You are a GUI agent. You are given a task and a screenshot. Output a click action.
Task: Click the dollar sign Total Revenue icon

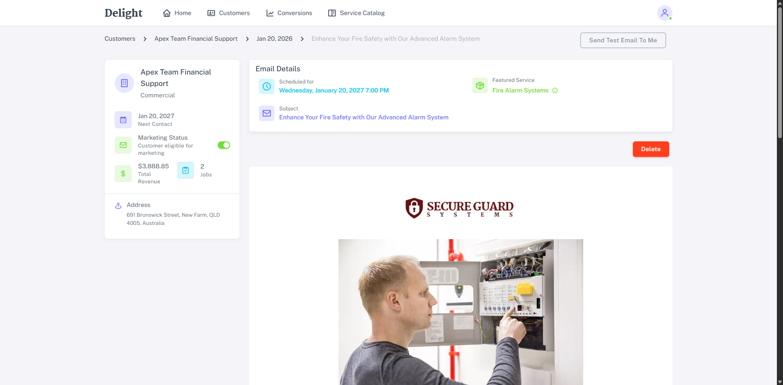[x=123, y=174]
